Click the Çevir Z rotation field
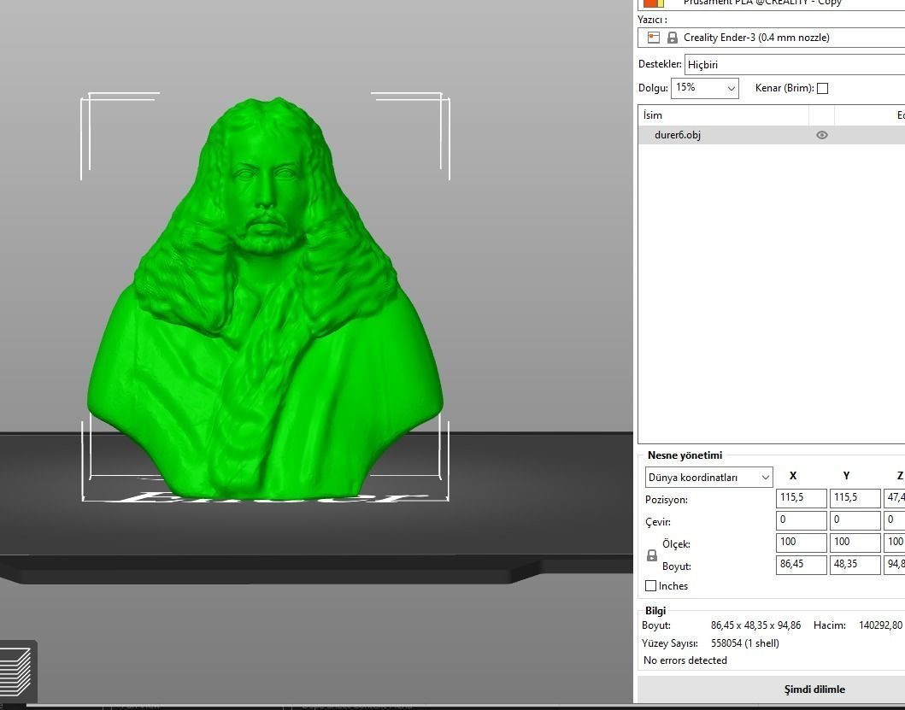The width and height of the screenshot is (905, 710). (x=894, y=520)
